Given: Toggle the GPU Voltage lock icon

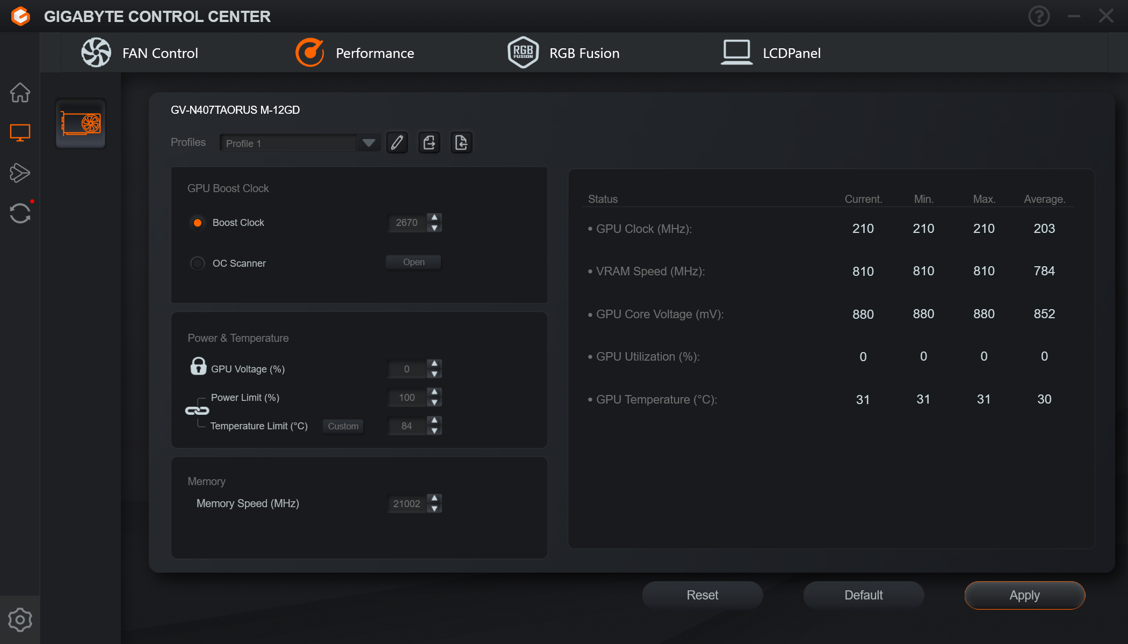Looking at the screenshot, I should click(x=198, y=367).
